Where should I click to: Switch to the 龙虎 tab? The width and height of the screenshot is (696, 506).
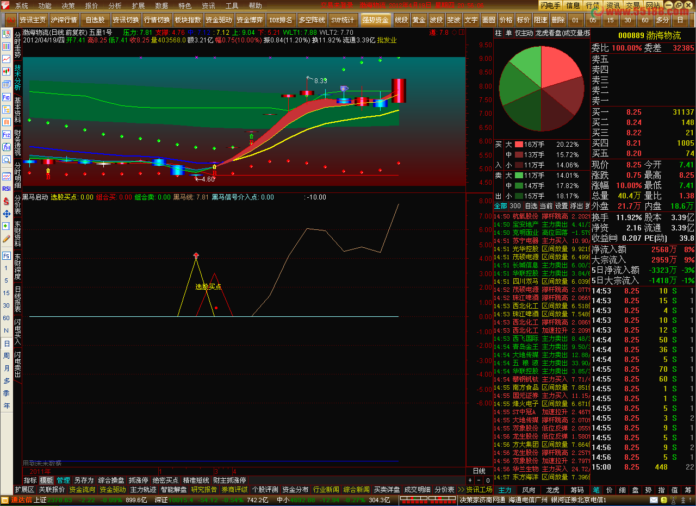click(552, 490)
